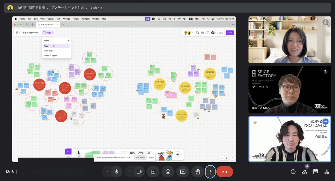Expand audio settings arrow beside microphone
Viewport: 335px width, 181px height.
click(x=107, y=172)
